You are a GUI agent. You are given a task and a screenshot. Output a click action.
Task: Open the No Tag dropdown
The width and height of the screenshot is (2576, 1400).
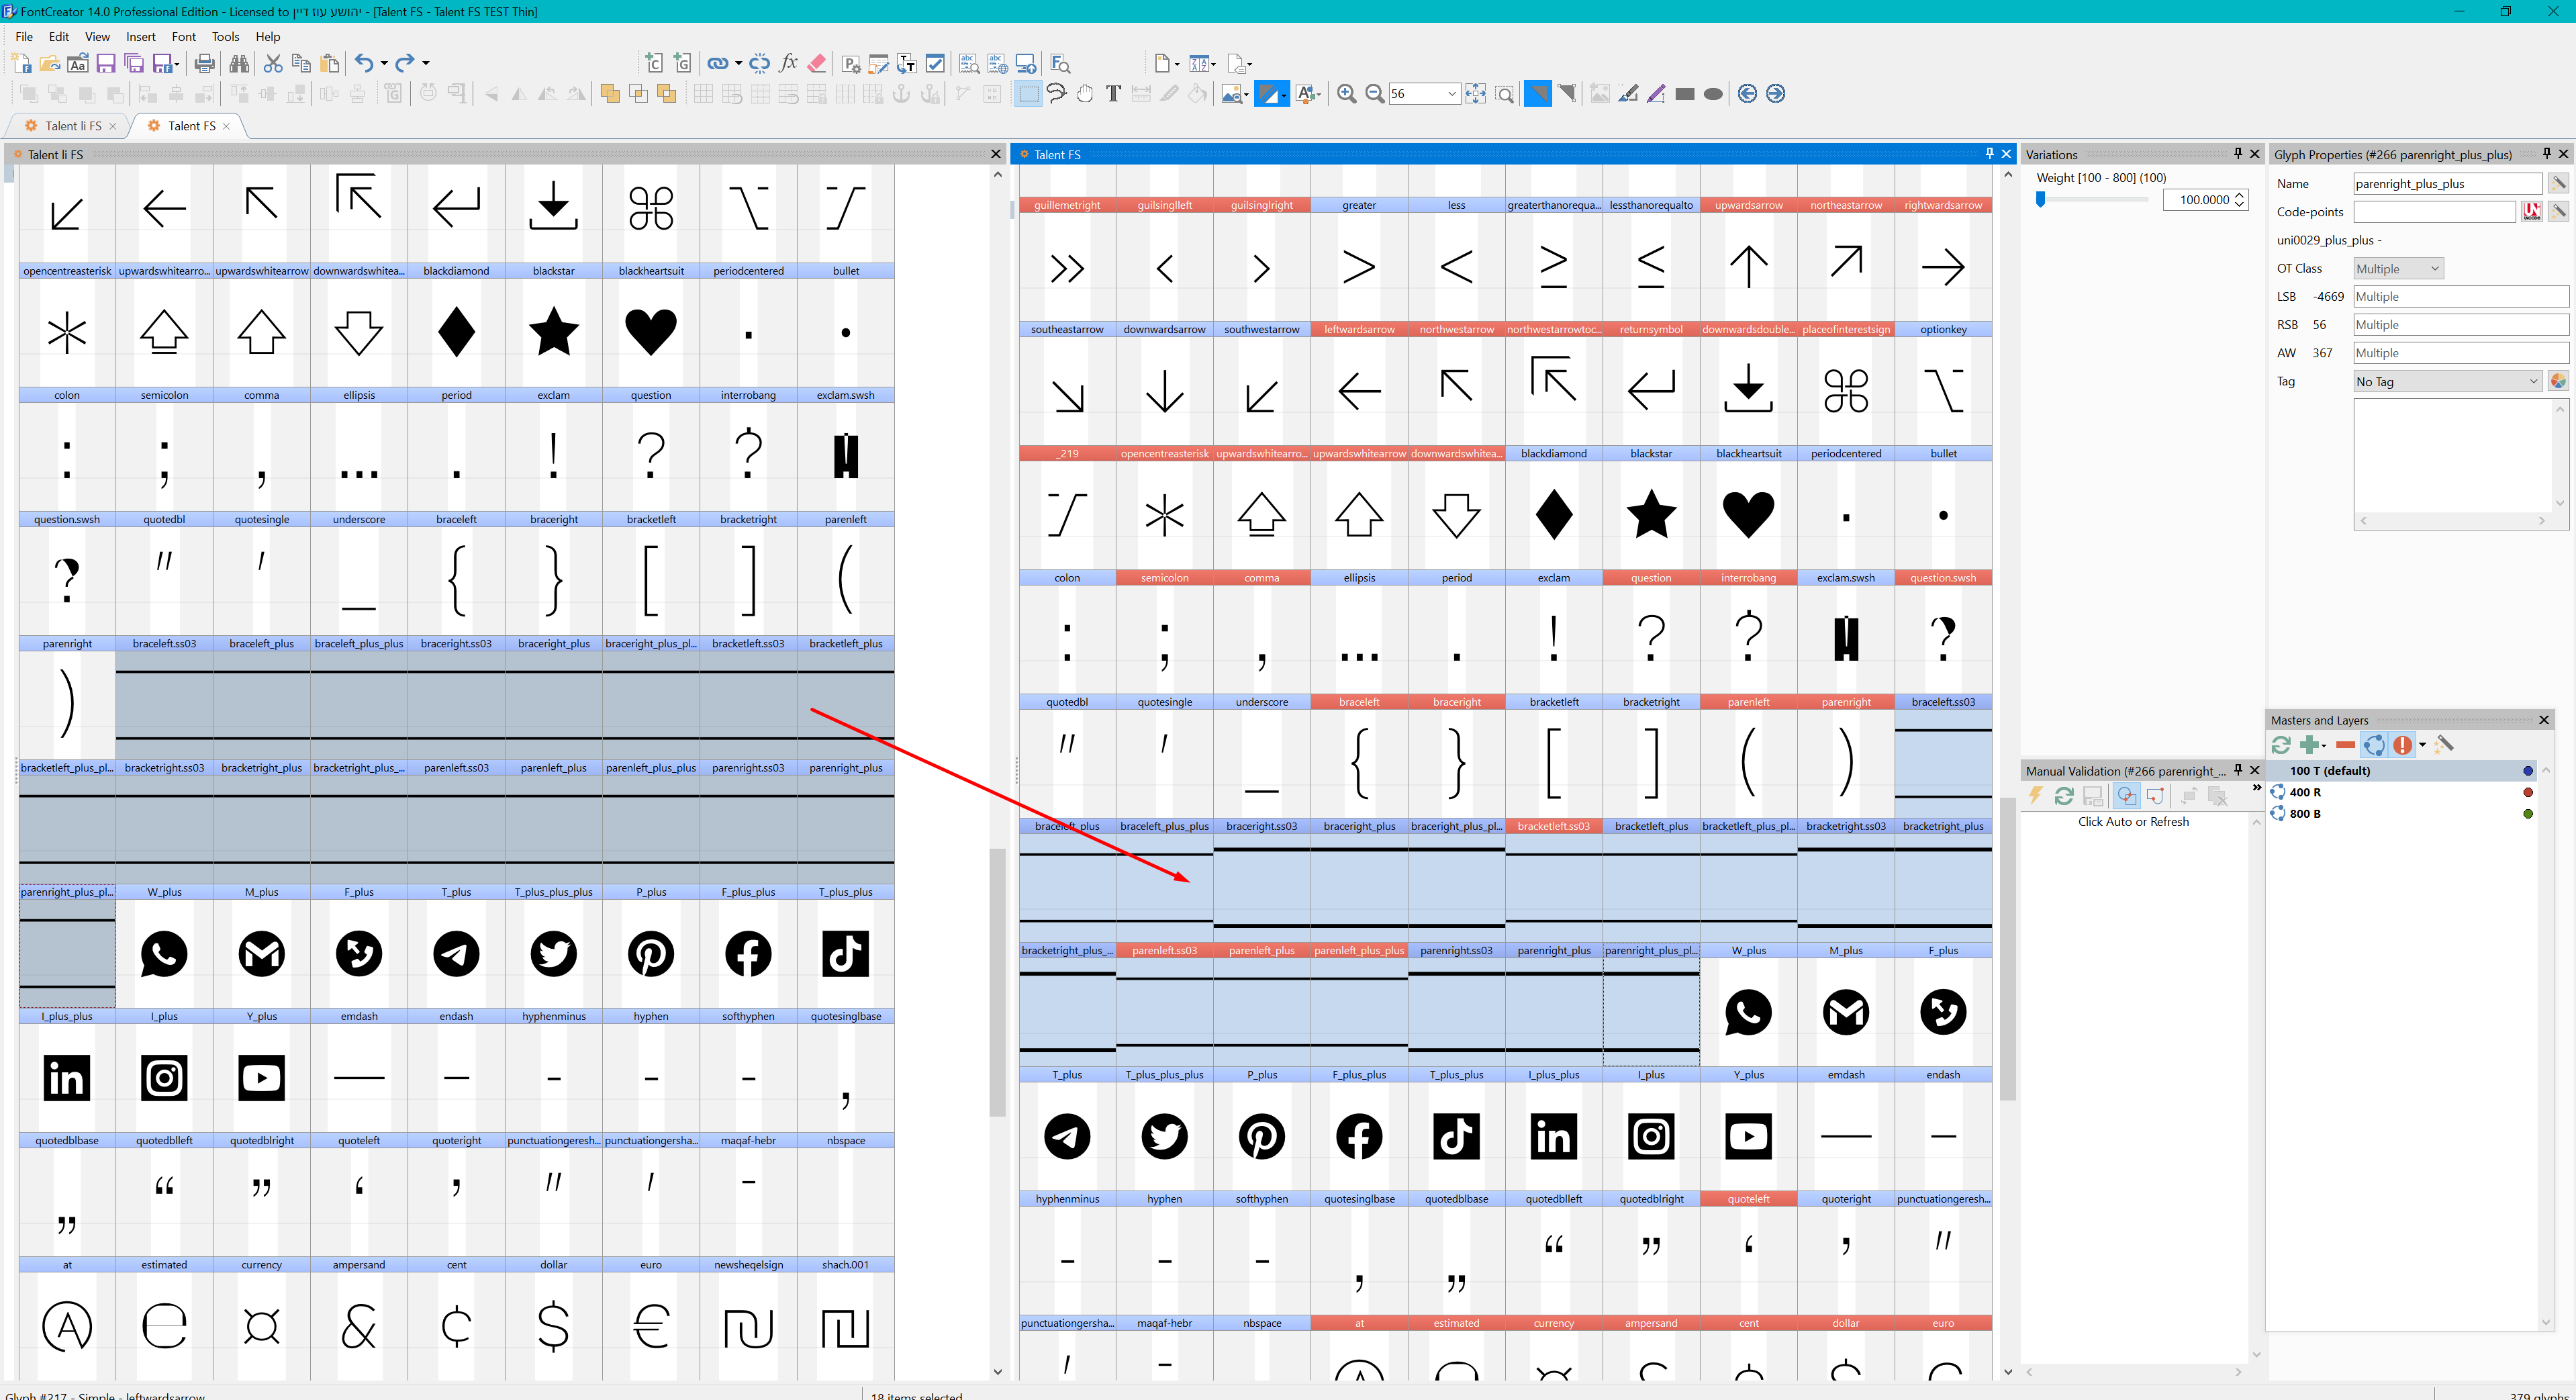(x=2447, y=382)
